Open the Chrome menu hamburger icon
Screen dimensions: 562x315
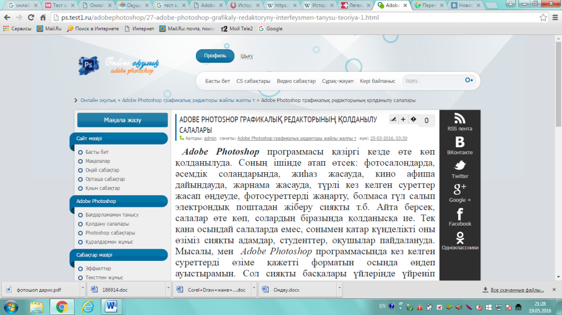555,17
